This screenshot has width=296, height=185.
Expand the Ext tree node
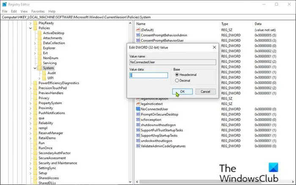(x=35, y=53)
